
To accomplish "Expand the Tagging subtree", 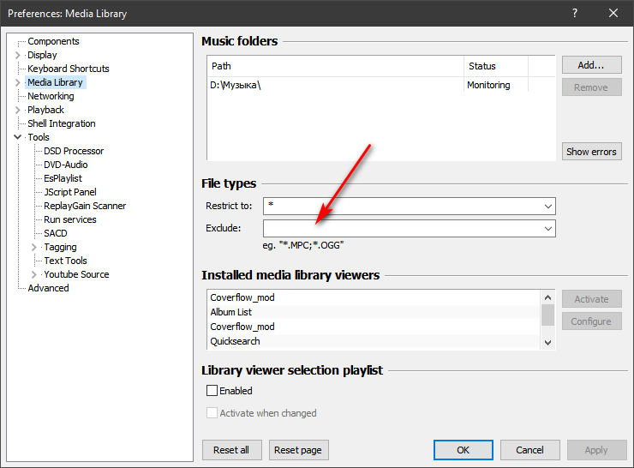I will pos(34,247).
